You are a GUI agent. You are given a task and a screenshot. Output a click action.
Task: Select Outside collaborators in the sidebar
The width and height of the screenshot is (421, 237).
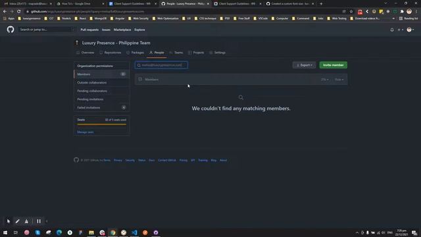(x=101, y=82)
